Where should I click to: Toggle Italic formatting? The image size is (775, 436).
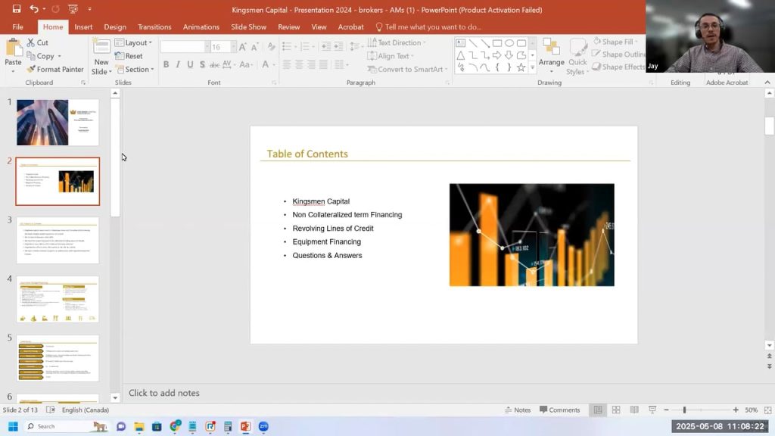[x=178, y=64]
